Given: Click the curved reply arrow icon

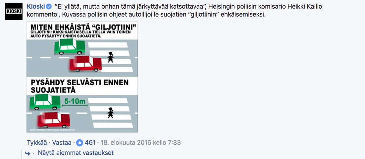Looking at the screenshot, I should 27,153.
